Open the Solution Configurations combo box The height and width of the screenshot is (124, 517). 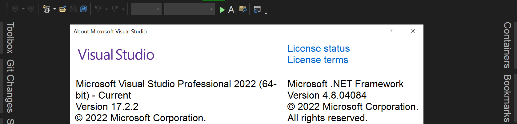pyautogui.click(x=146, y=9)
